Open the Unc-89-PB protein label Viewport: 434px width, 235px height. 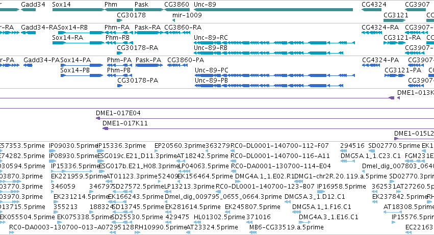pyautogui.click(x=211, y=81)
